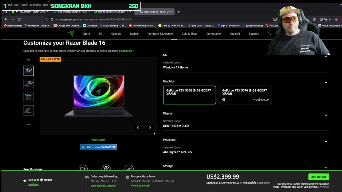342x192 pixels.
Task: Expand the Processor section chevron
Action: (326, 141)
